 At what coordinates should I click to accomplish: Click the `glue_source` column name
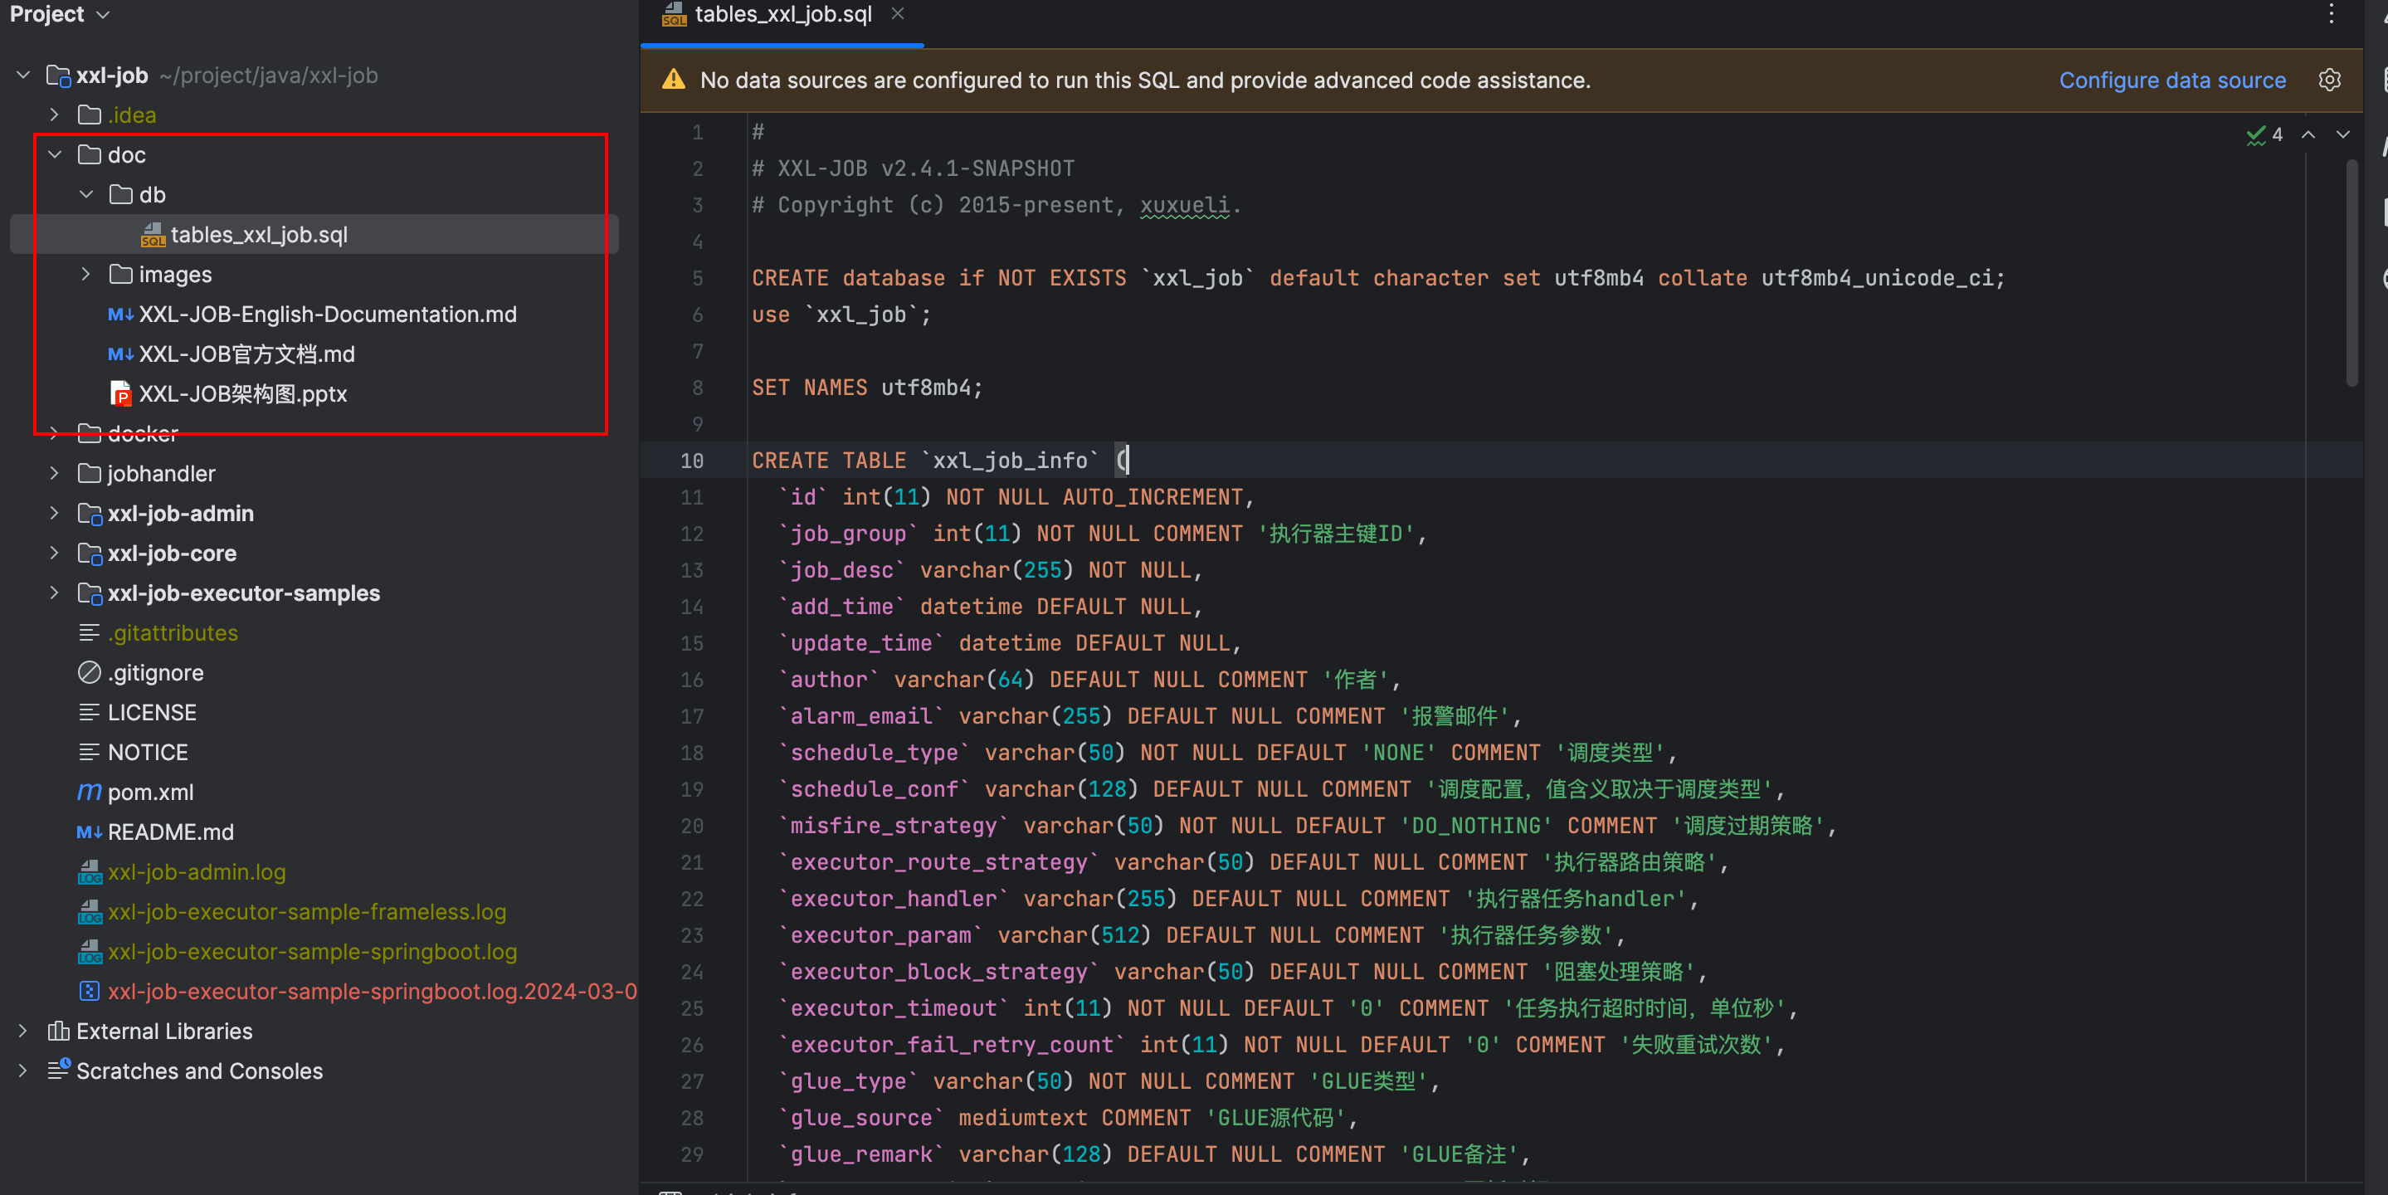861,1118
